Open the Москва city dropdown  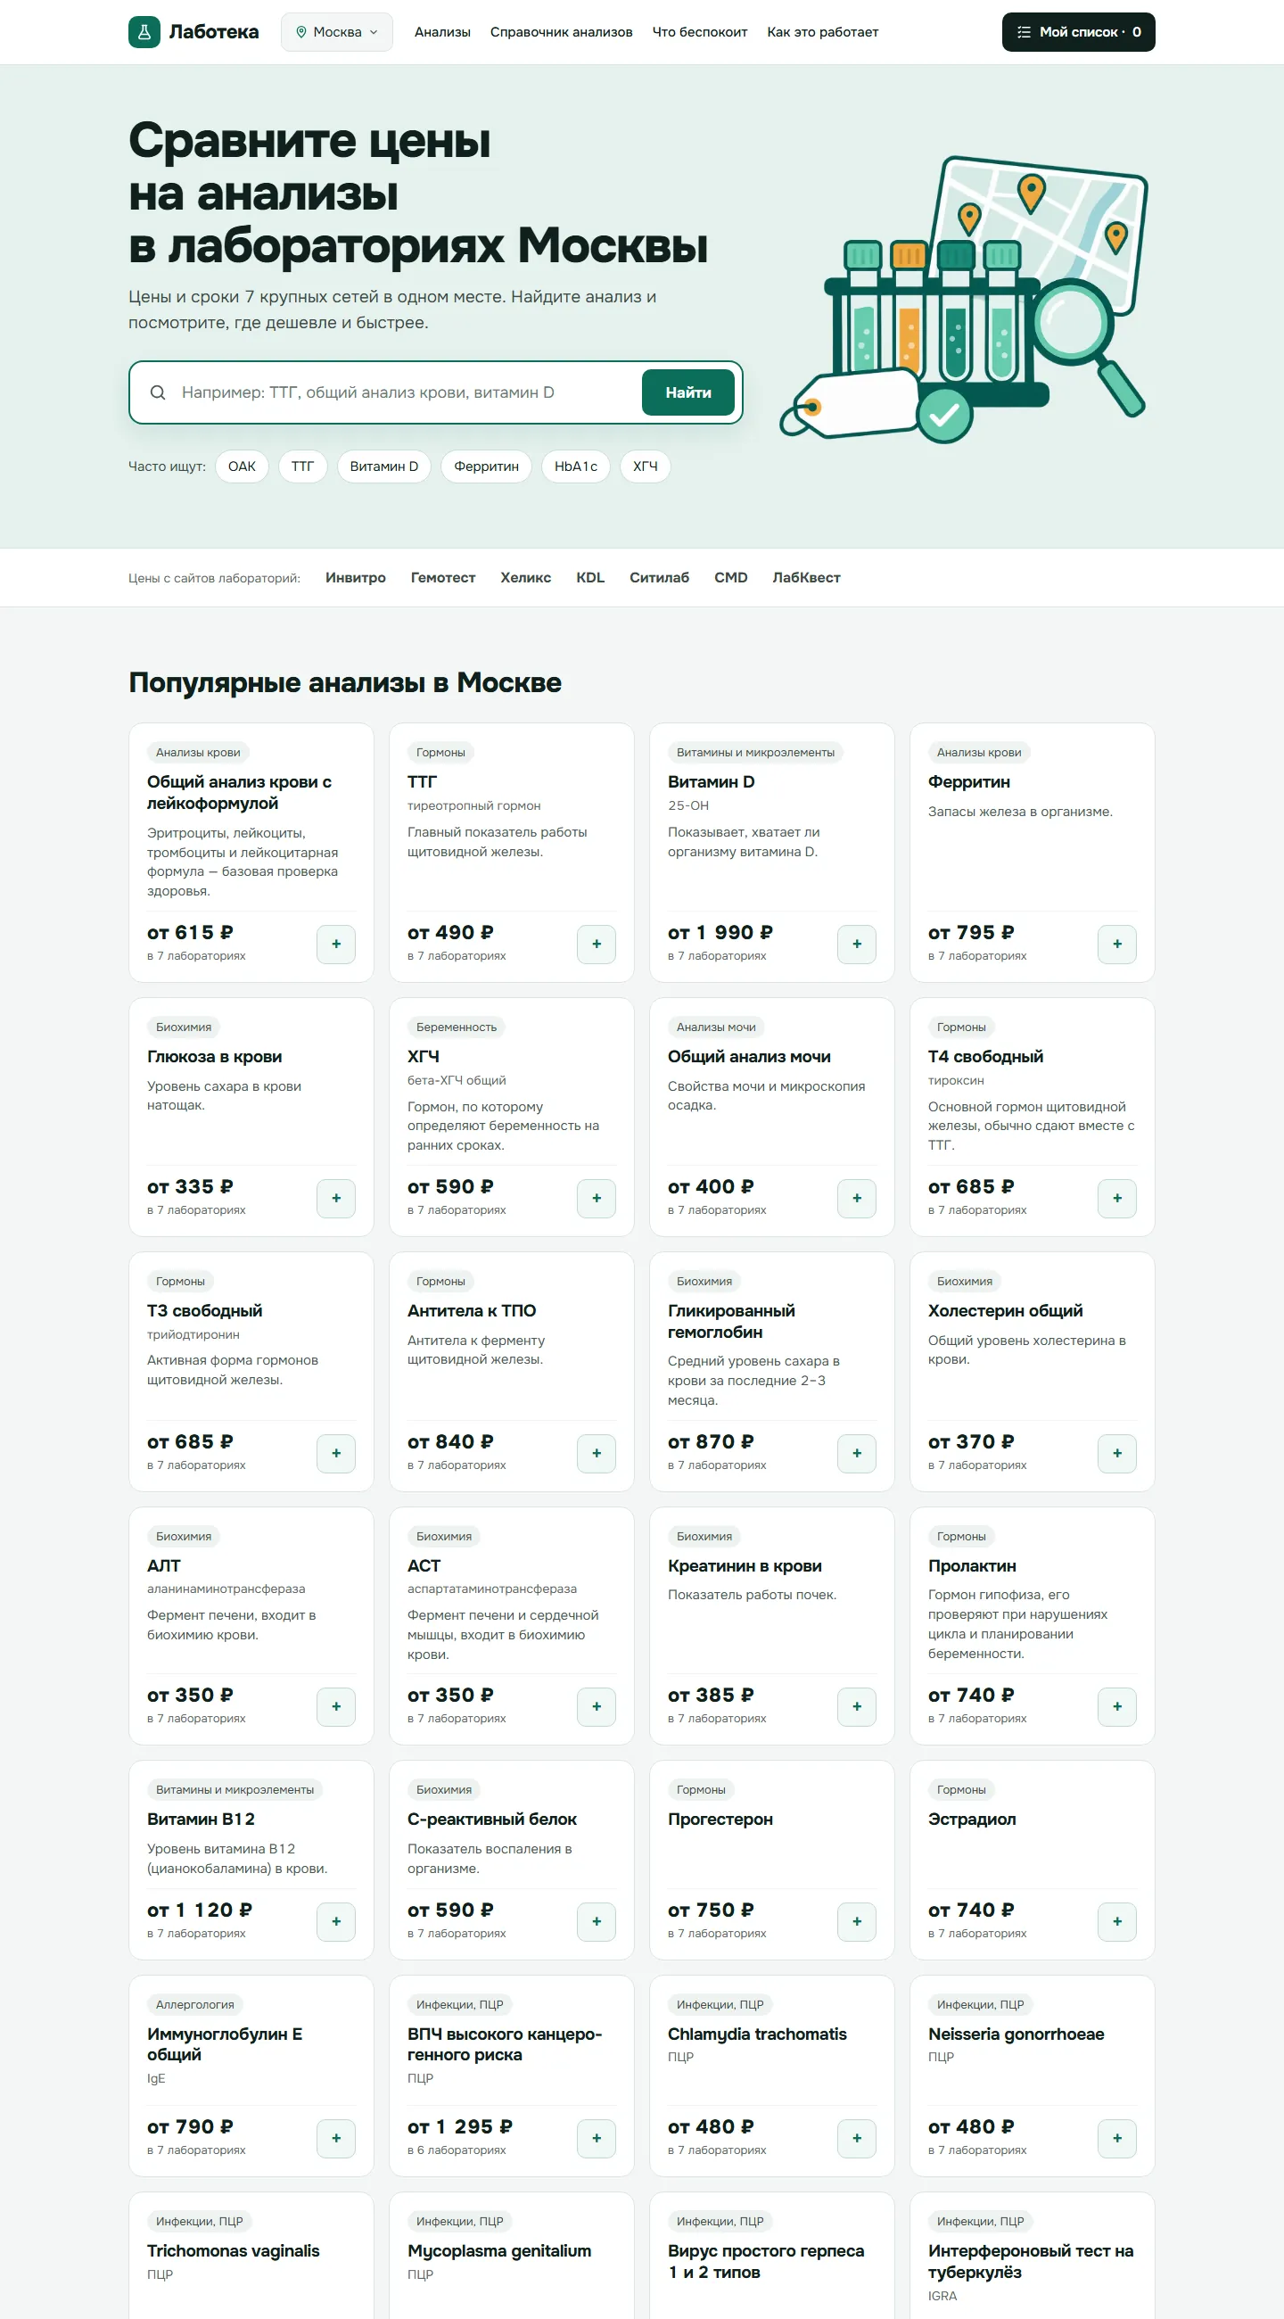(x=336, y=32)
